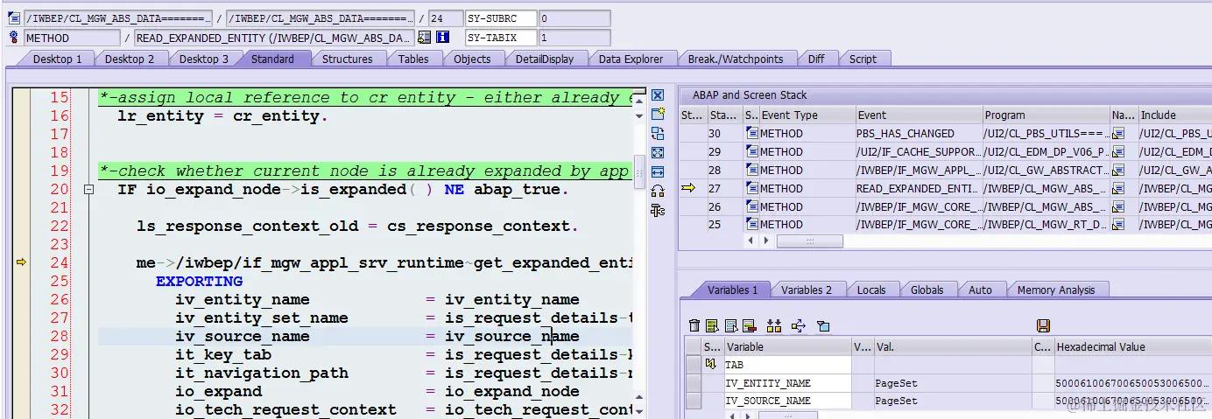Switch to the Desktop 1 tab
The width and height of the screenshot is (1212, 419).
tap(58, 59)
